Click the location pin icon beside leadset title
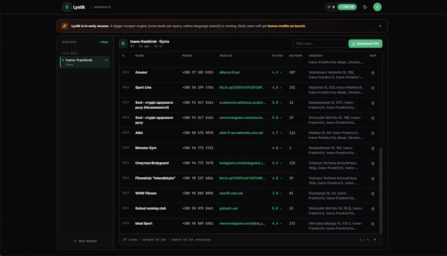This screenshot has width=447, height=256. [123, 44]
